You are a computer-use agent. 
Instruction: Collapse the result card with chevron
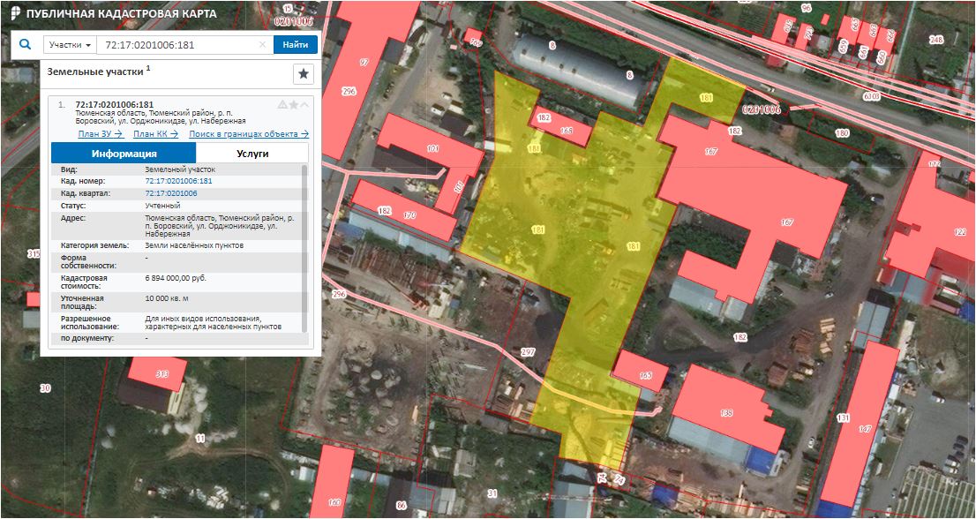[305, 104]
